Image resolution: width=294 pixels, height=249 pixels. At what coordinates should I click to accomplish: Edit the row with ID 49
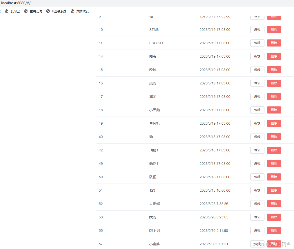[257, 164]
